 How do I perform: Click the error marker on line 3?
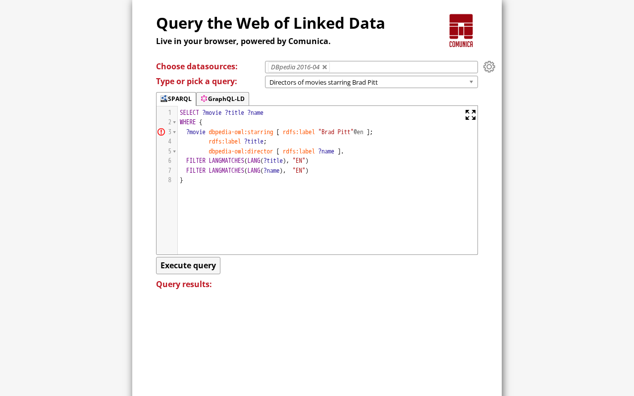coord(161,132)
